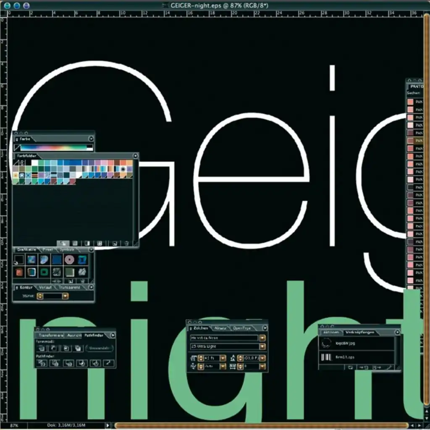Click the font family input field
The image size is (430, 430).
pos(224,338)
